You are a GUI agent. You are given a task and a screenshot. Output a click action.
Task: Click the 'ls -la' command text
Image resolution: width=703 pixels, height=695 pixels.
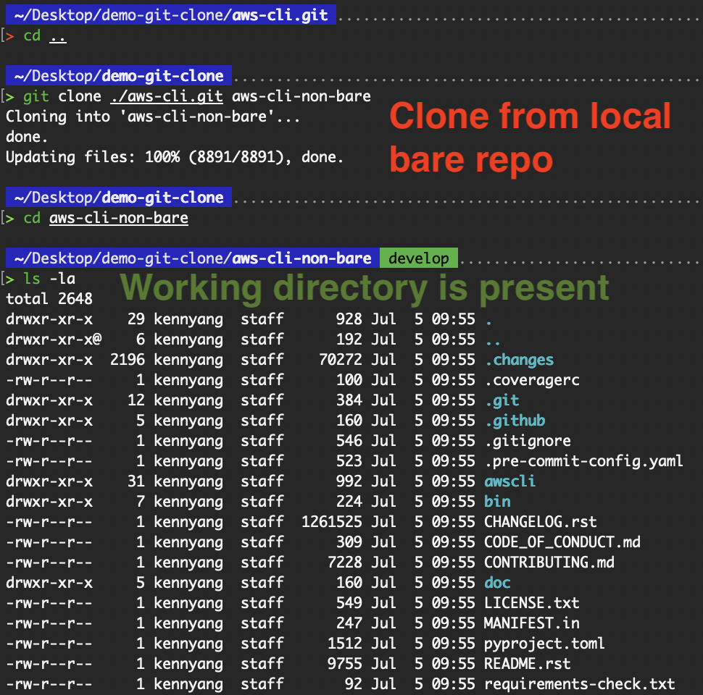point(49,279)
